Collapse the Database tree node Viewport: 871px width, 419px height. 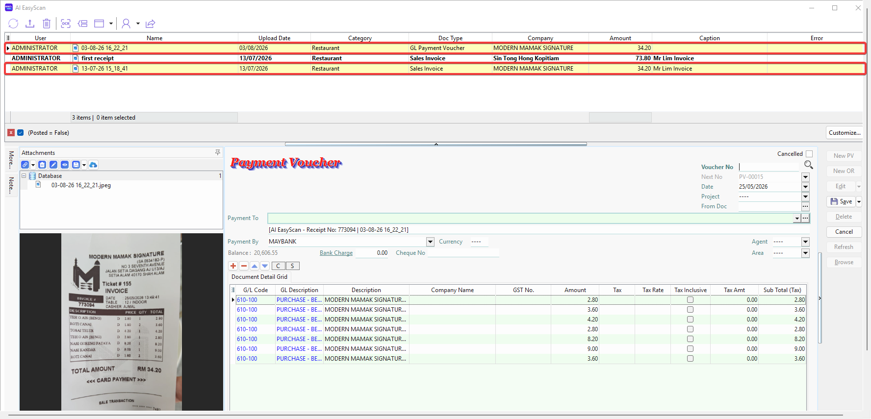[x=24, y=175]
